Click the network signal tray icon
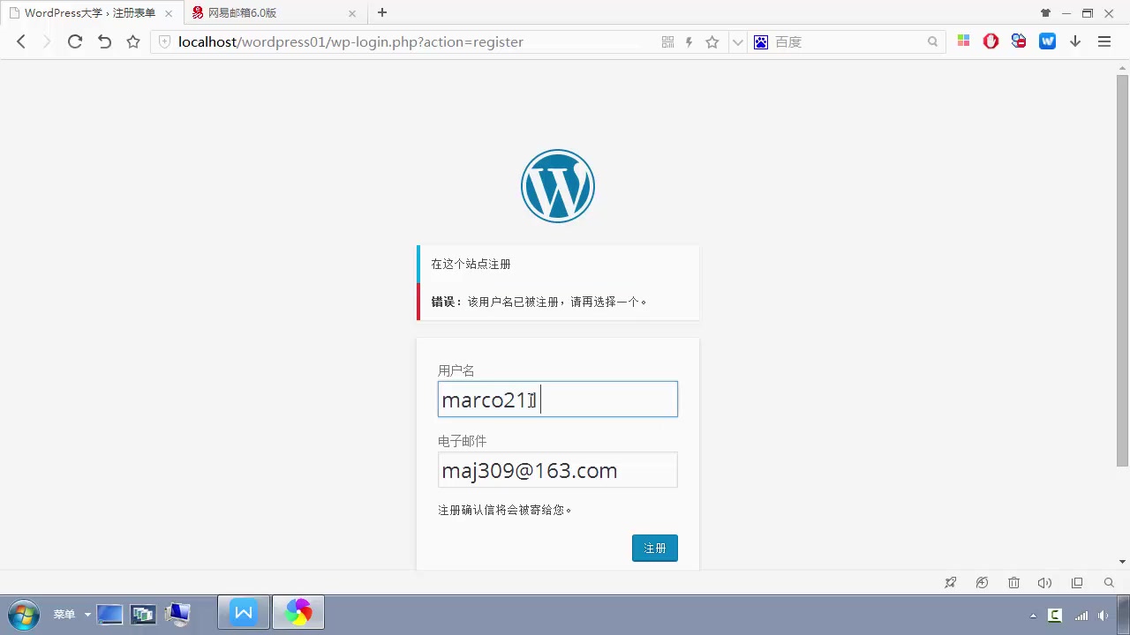This screenshot has width=1130, height=635. [1081, 616]
